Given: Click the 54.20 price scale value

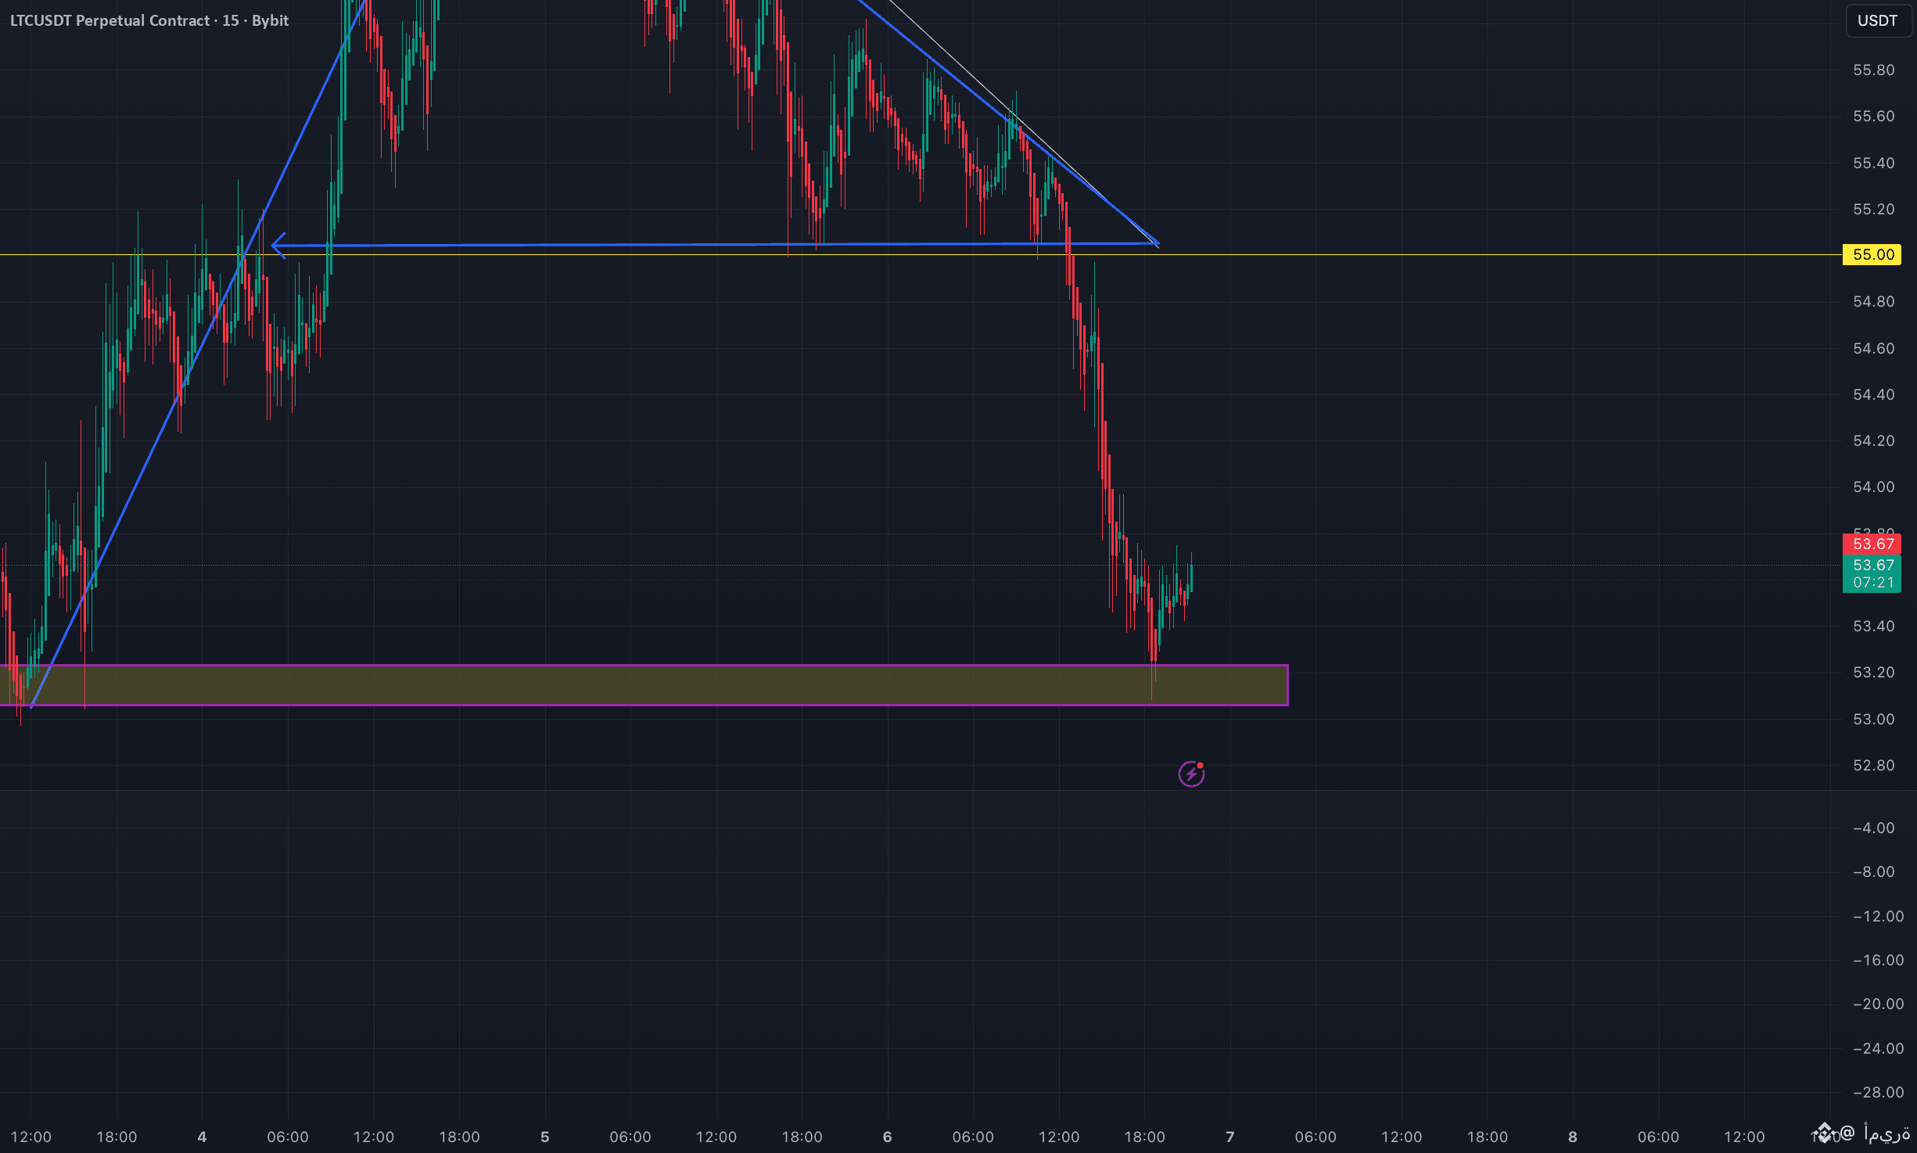Looking at the screenshot, I should coord(1873,440).
